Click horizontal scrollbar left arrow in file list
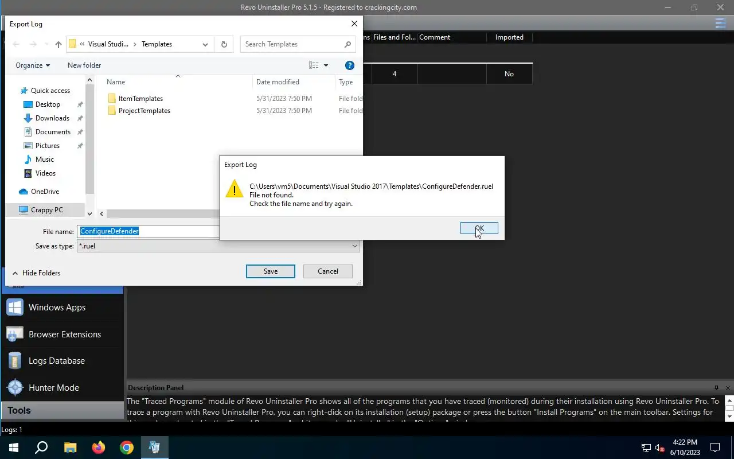This screenshot has height=459, width=734. [101, 214]
